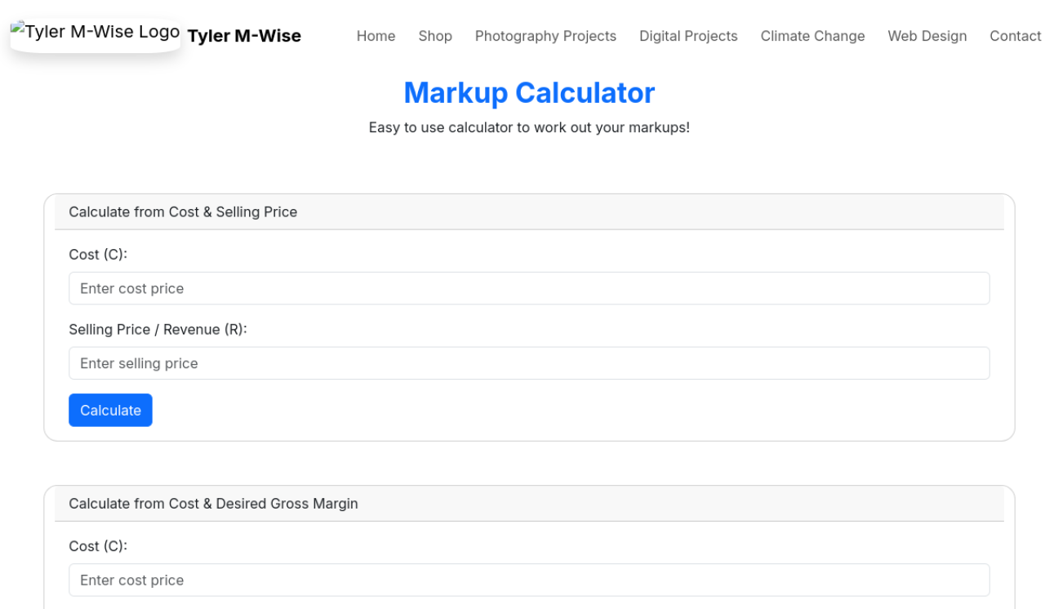This screenshot has width=1045, height=609.
Task: Click the Tyler M-Wise logo image
Action: (x=95, y=33)
